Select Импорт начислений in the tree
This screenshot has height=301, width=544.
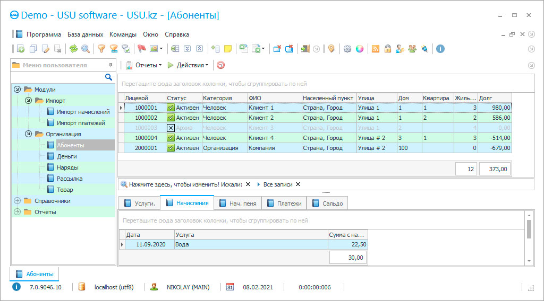(83, 112)
